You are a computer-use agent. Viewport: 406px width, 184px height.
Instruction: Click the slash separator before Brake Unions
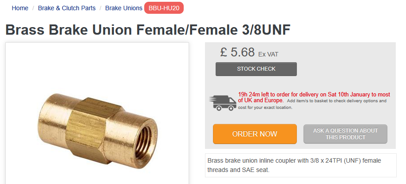pyautogui.click(x=100, y=8)
